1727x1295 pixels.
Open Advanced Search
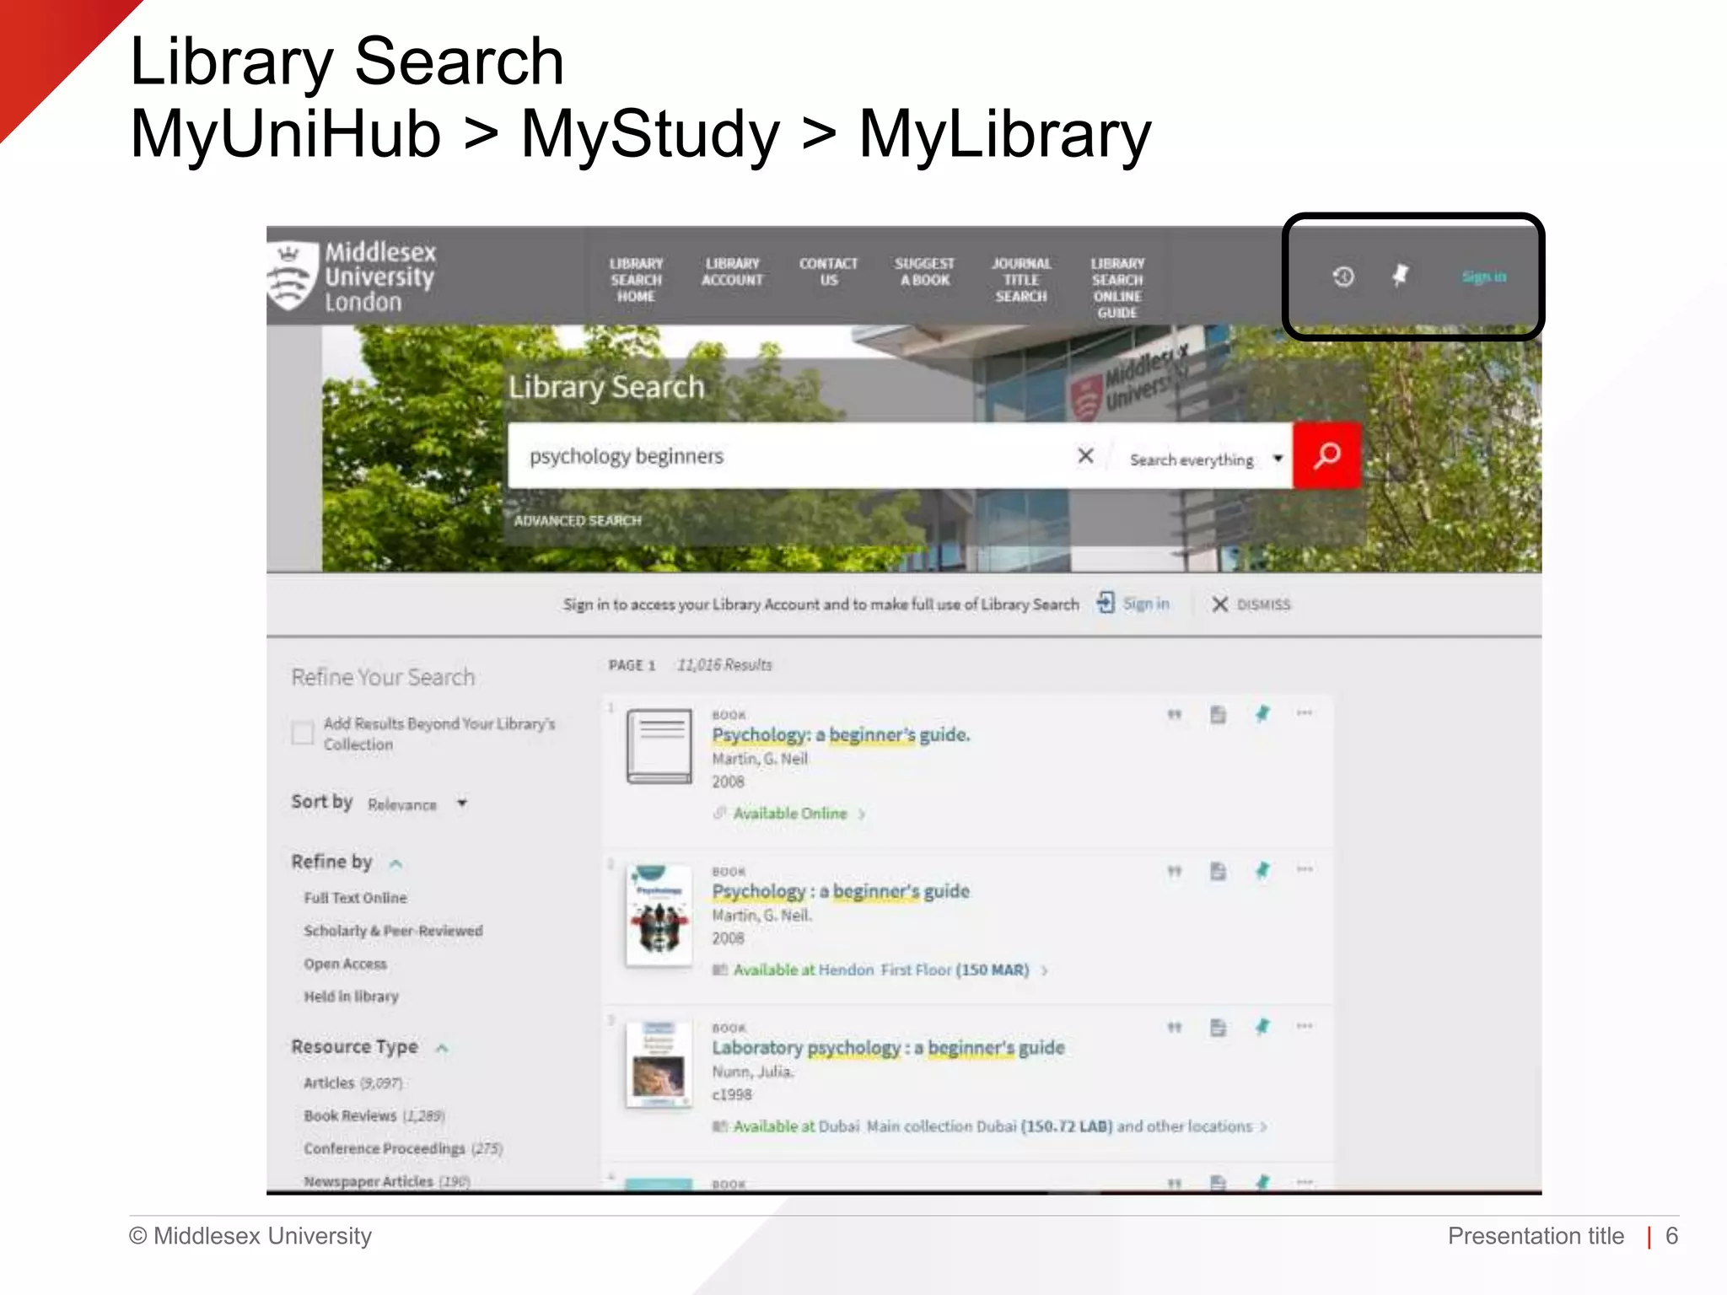[578, 520]
